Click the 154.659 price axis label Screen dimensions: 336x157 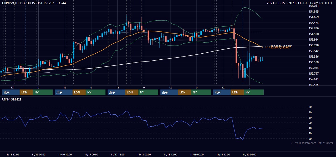coord(314,17)
